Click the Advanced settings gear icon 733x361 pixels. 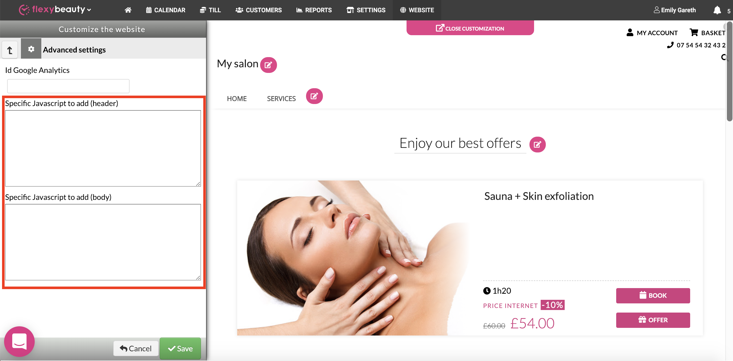(x=31, y=49)
